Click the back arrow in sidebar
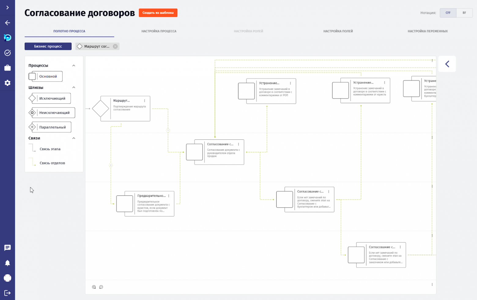Image resolution: width=477 pixels, height=300 pixels. click(7, 23)
